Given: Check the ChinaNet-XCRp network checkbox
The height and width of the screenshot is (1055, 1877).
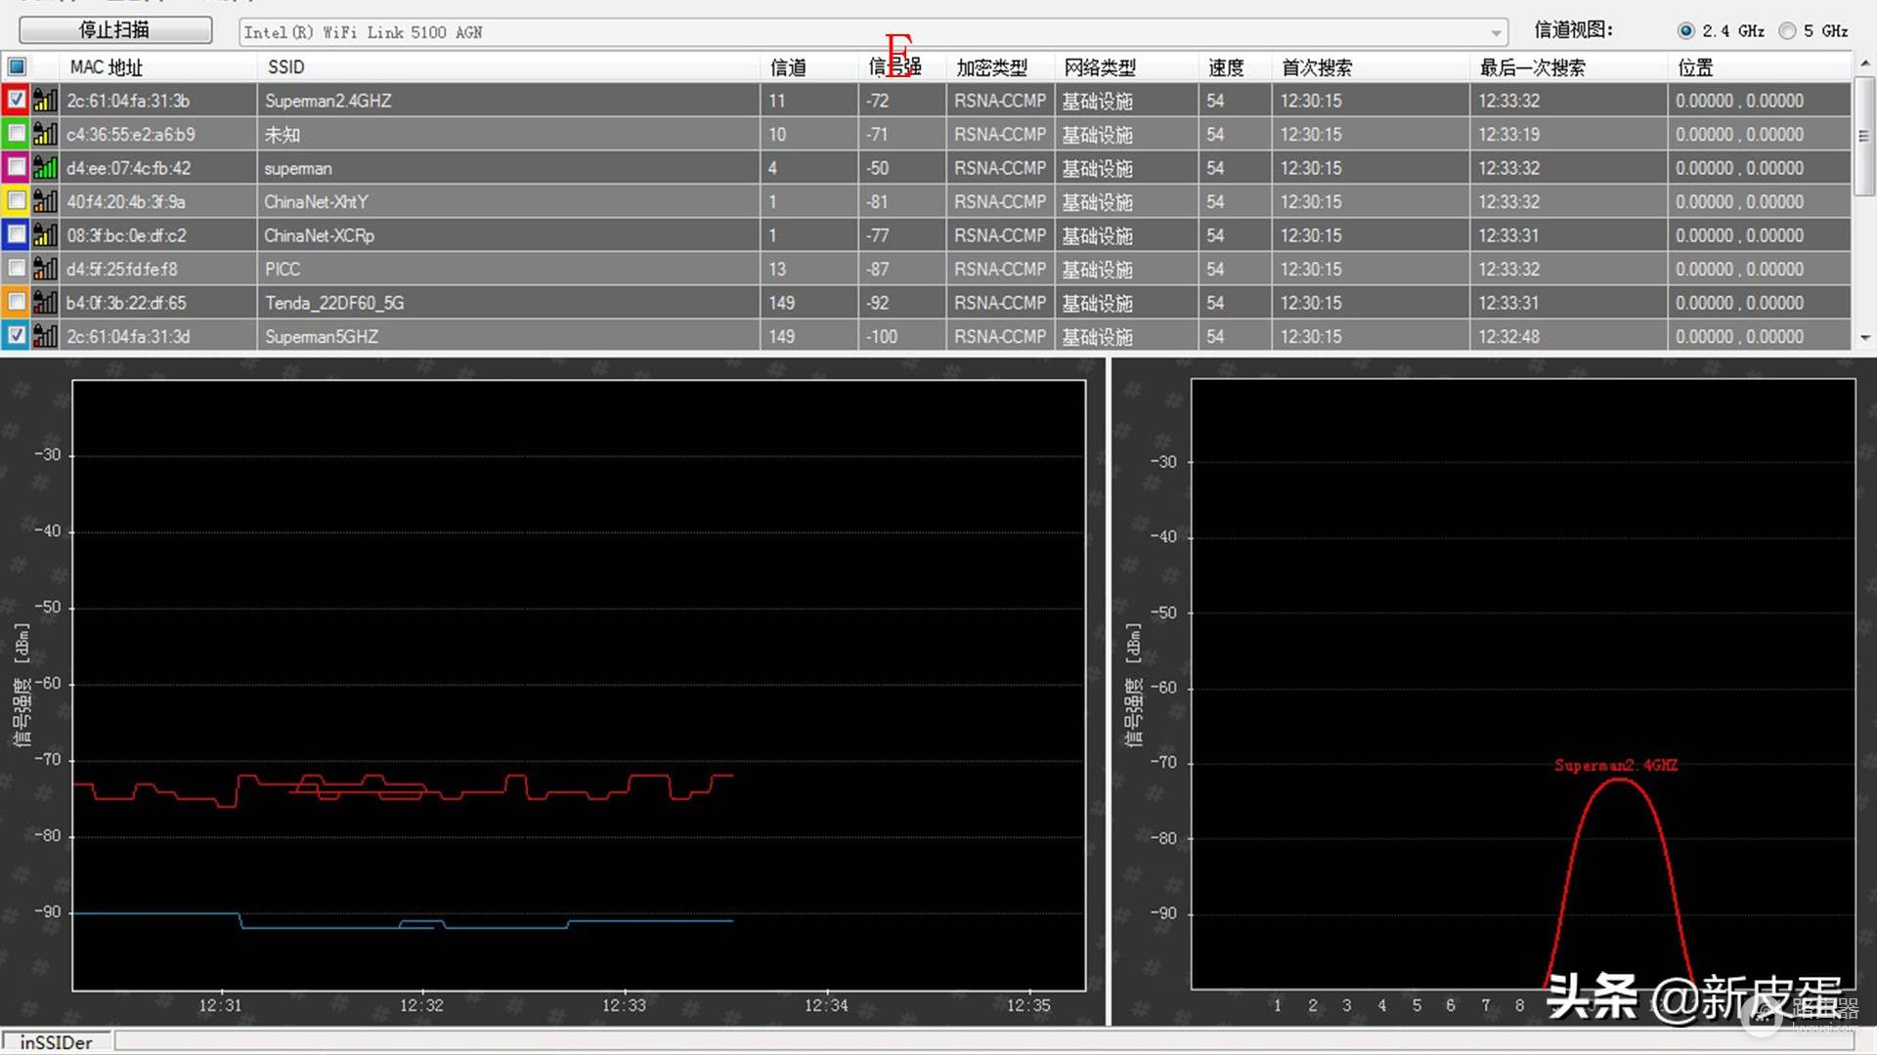Looking at the screenshot, I should 17,234.
